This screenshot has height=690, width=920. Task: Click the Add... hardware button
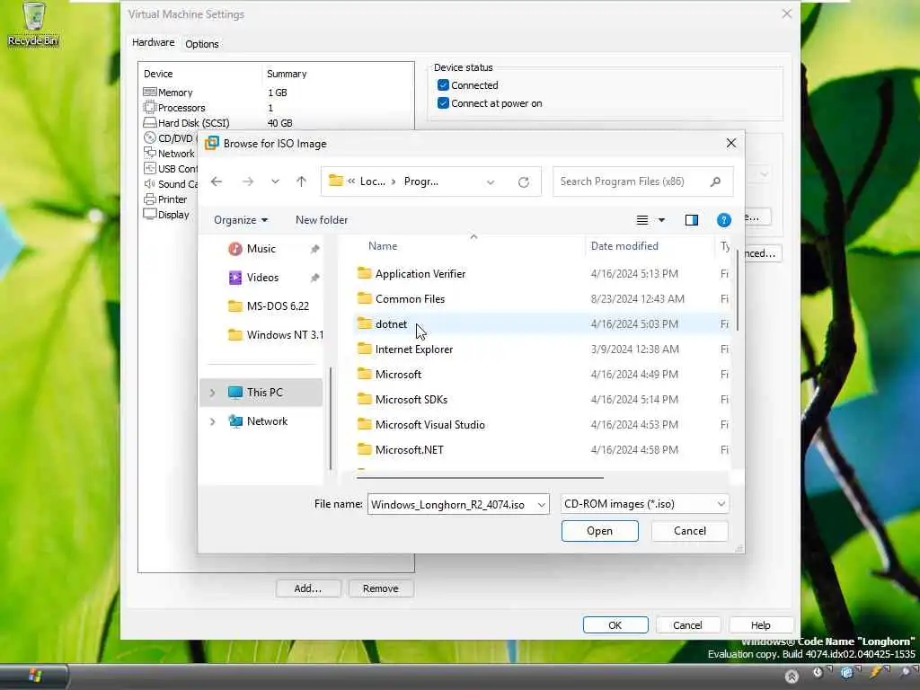pos(308,588)
